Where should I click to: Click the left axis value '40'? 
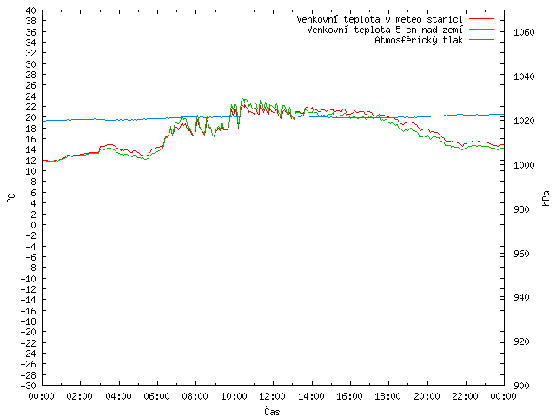(x=31, y=10)
